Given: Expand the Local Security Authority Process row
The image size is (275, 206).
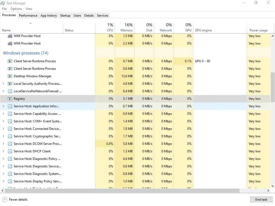Looking at the screenshot, I should tap(3, 84).
